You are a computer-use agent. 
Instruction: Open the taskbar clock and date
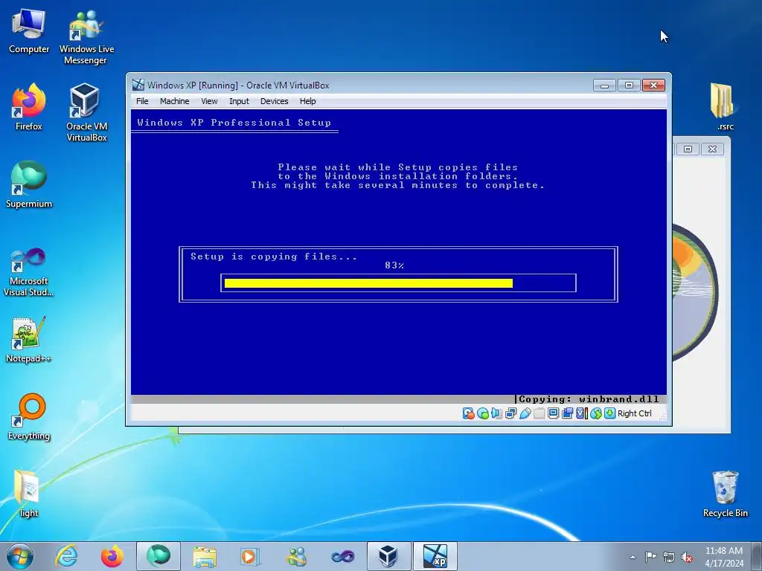(x=724, y=557)
